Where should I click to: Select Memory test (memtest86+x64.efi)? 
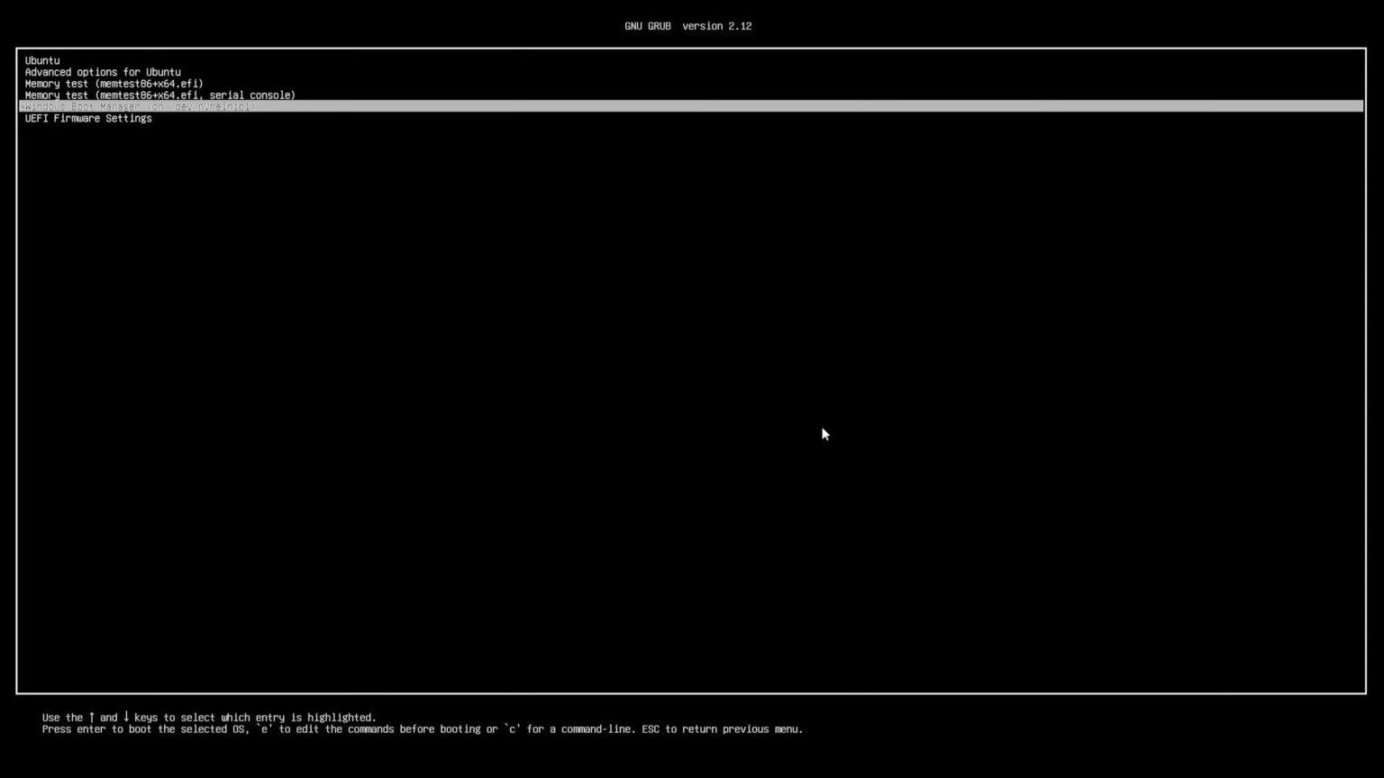click(114, 84)
